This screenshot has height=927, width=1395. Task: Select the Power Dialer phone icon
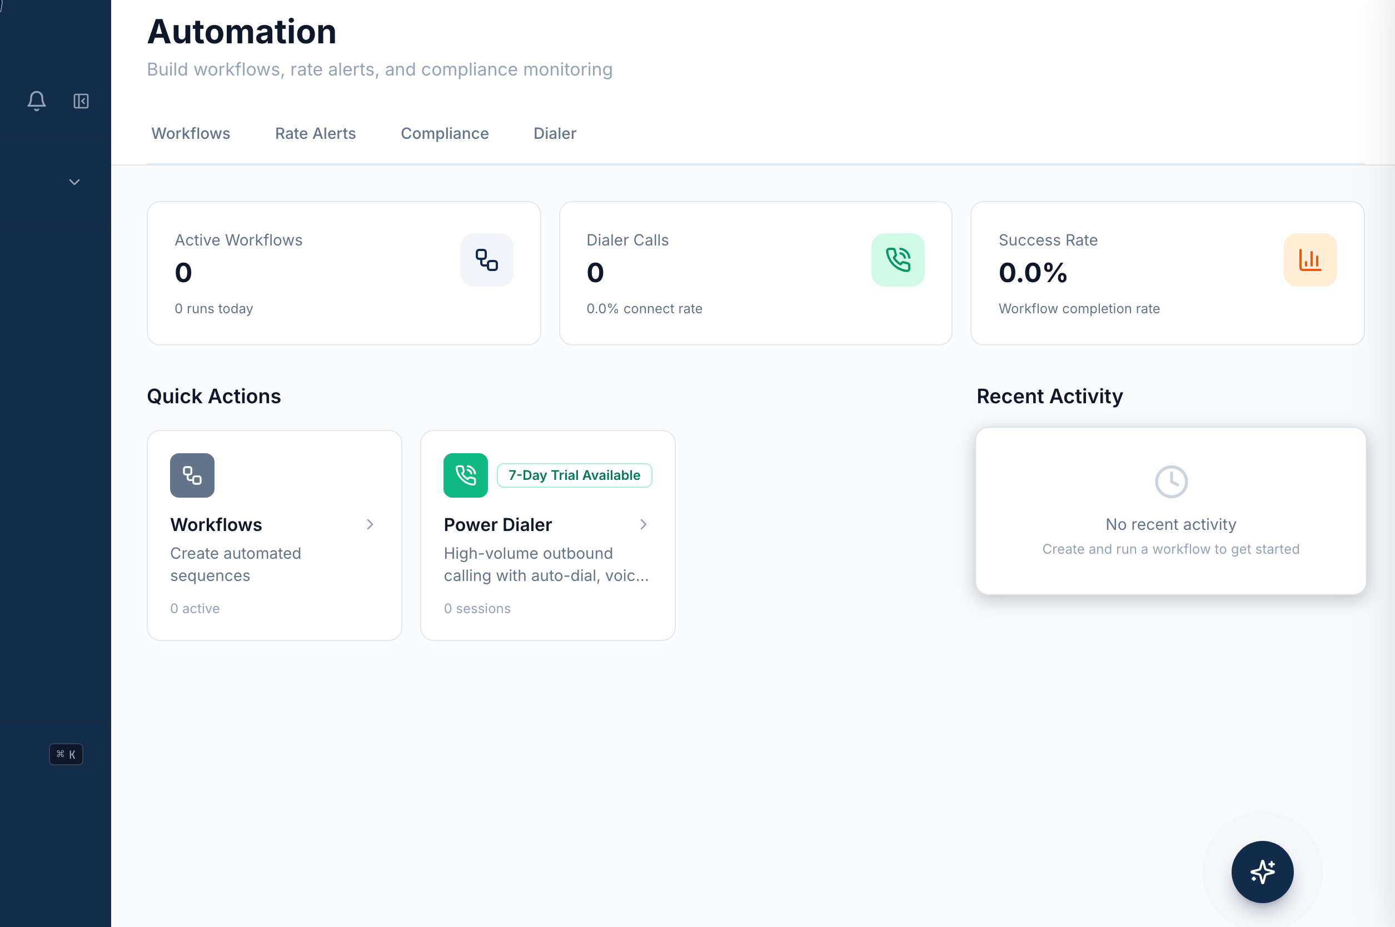click(466, 475)
